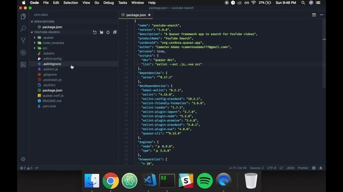
Task: Click the feedback smiley in status bar
Action: point(314,168)
